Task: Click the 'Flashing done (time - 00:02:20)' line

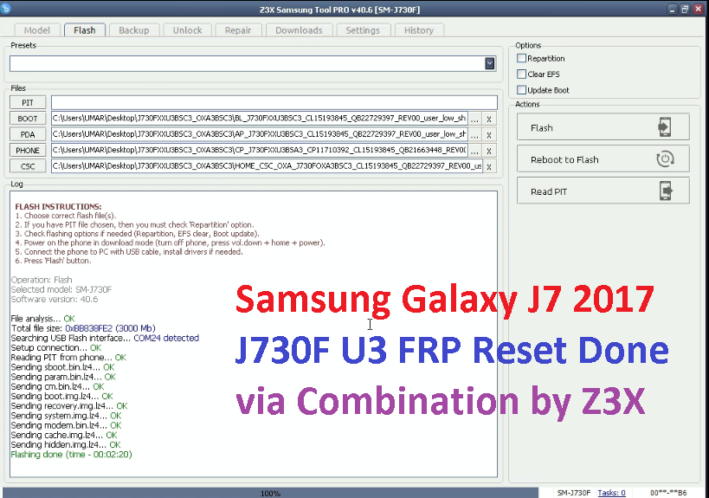Action: 72,454
